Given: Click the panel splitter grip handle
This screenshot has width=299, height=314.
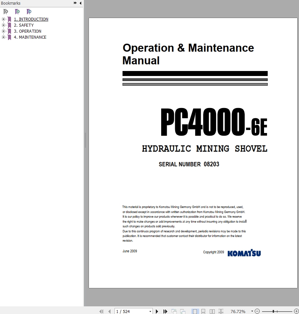Looking at the screenshot, I should click(x=85, y=140).
